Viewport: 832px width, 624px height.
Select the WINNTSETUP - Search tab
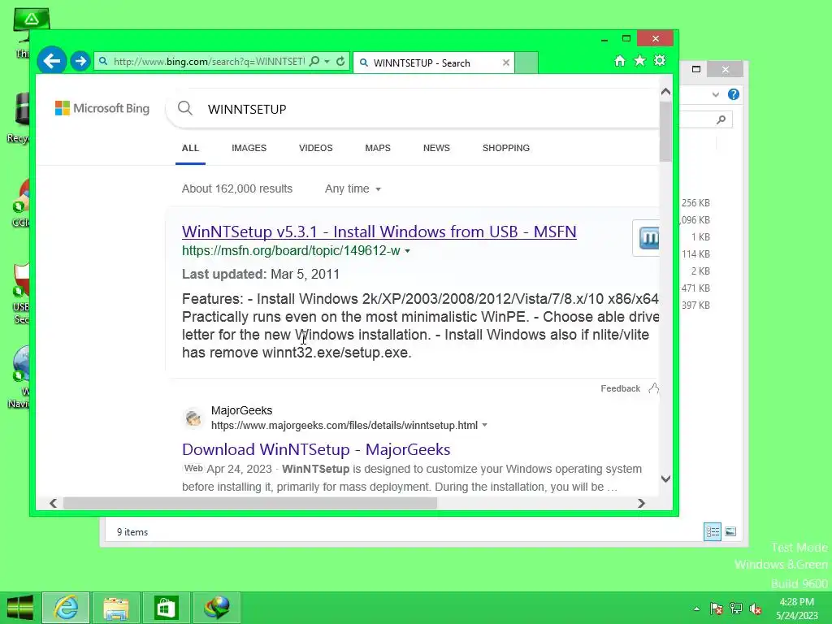434,63
